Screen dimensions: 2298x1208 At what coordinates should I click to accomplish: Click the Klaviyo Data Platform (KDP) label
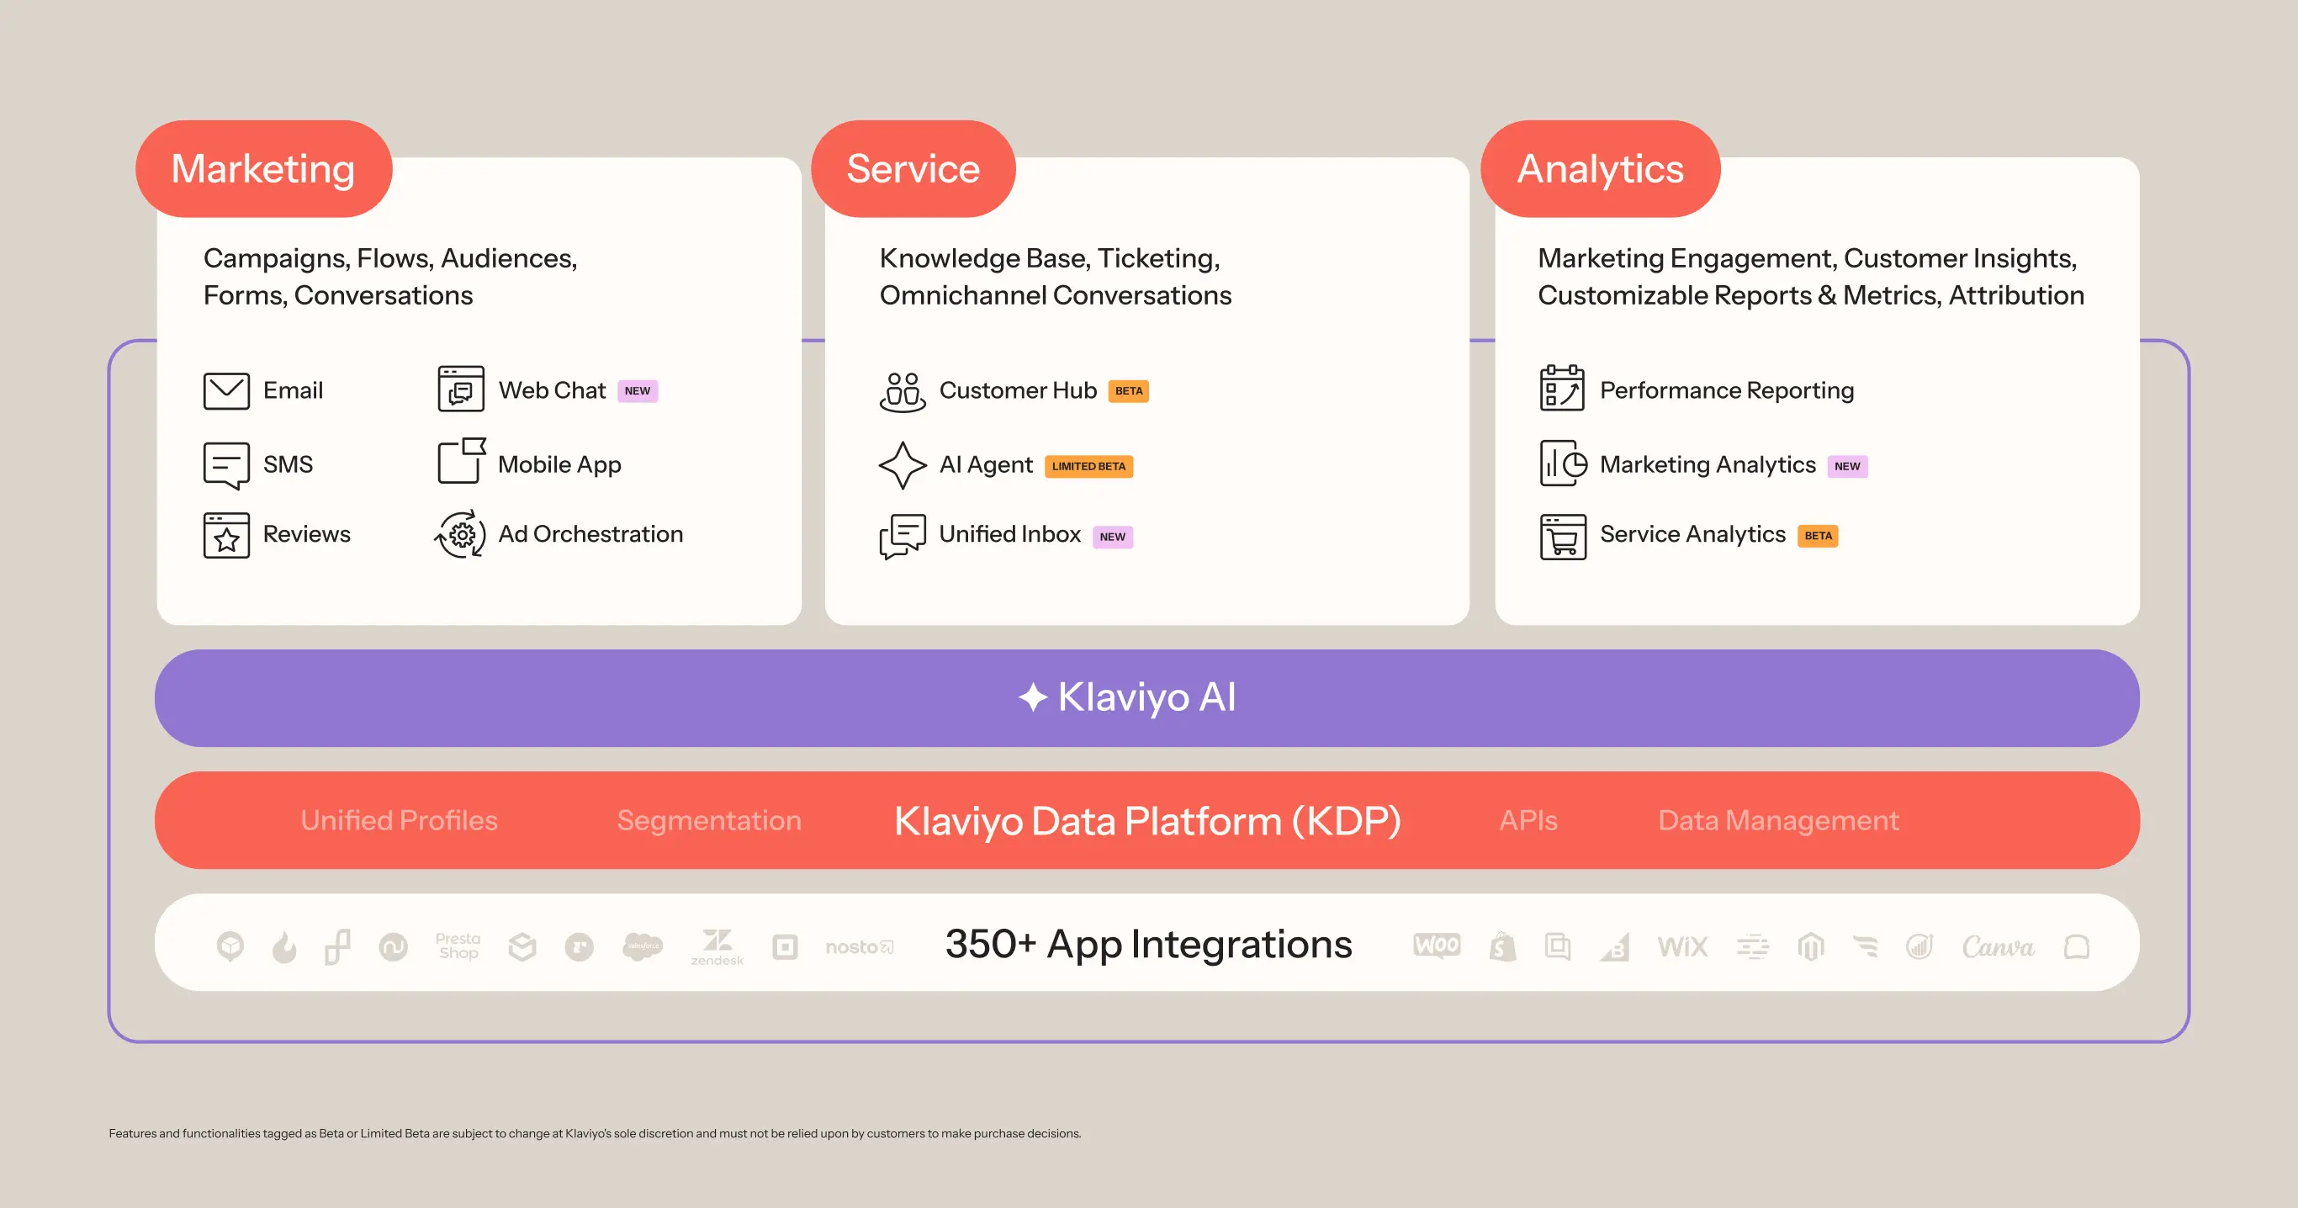point(1146,820)
